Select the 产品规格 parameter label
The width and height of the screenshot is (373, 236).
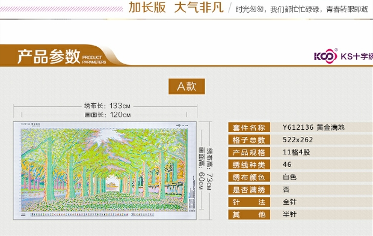[249, 153]
